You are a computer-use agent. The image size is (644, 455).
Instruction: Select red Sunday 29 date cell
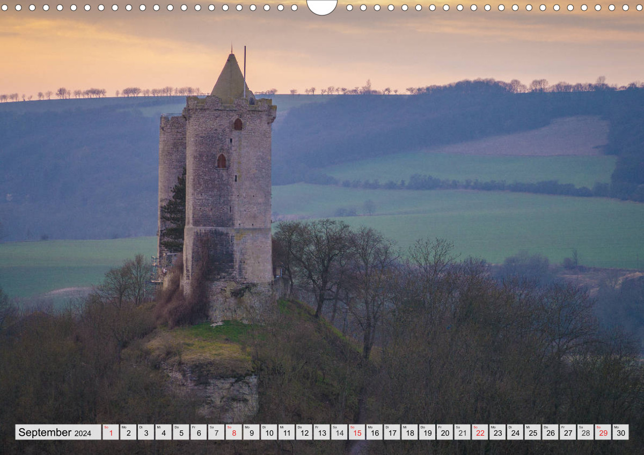coord(603,432)
